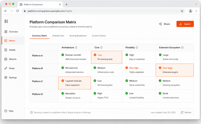Screen dimensions: 201x124
Task: Click the 'Active community' text
Action: [x=171, y=59]
